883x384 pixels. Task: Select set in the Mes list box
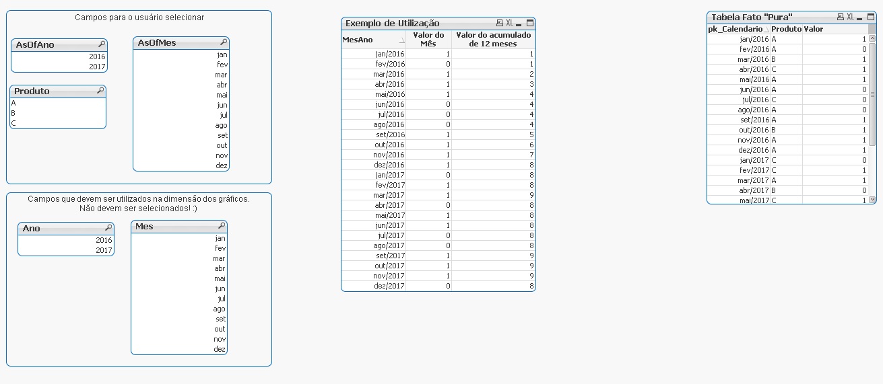(179, 319)
